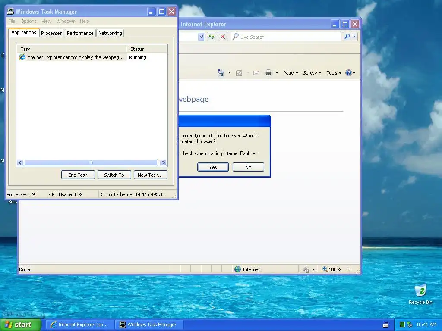Viewport: 442px width, 331px height.
Task: Click the IE icon in task list row
Action: pos(22,57)
